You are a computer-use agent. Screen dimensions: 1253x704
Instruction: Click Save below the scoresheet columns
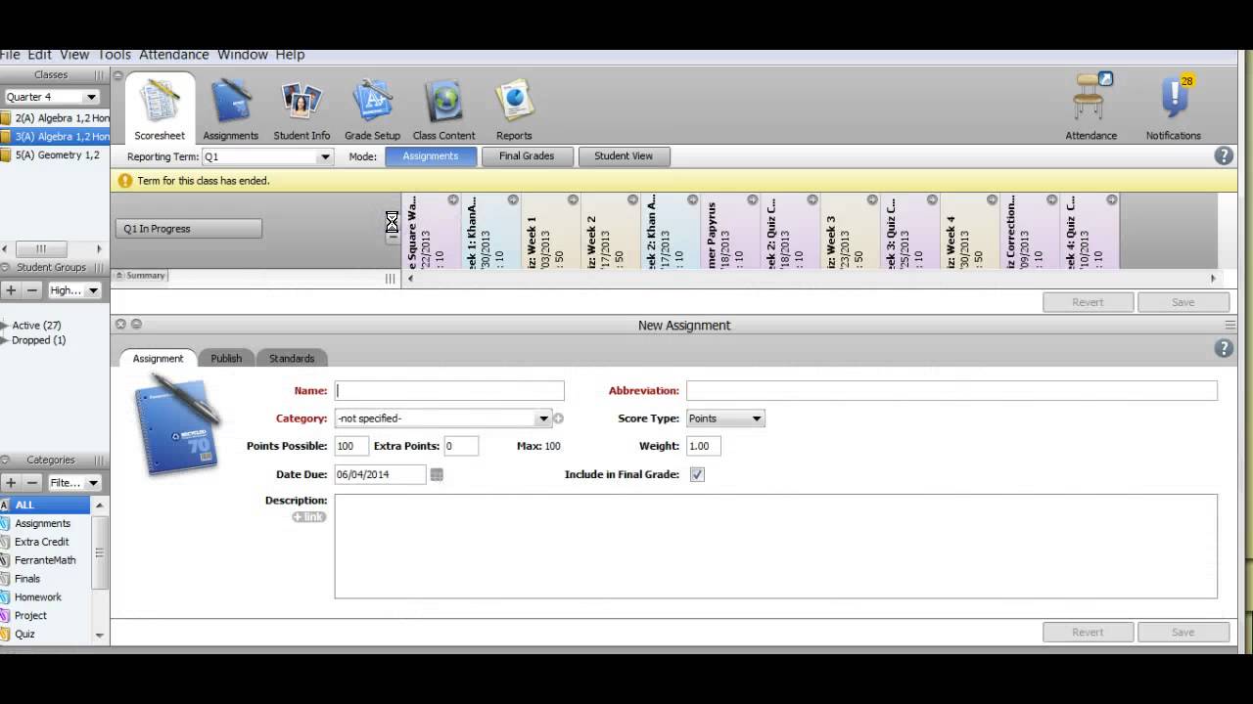tap(1183, 302)
